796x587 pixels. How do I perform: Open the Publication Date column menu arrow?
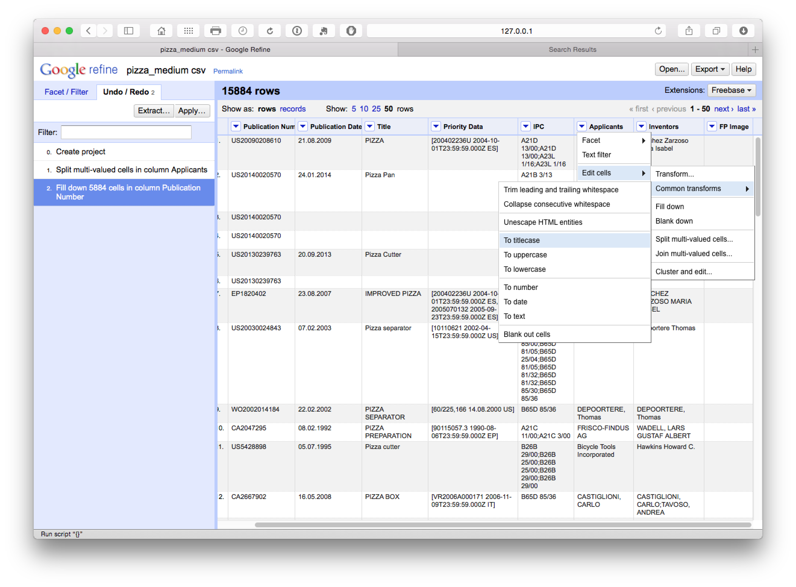click(x=302, y=127)
